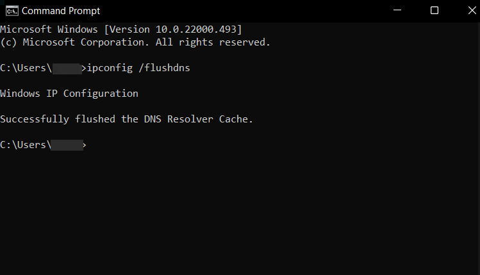This screenshot has width=480, height=275.
Task: Click the last "C:\Users\" prompt path
Action: tap(25, 145)
